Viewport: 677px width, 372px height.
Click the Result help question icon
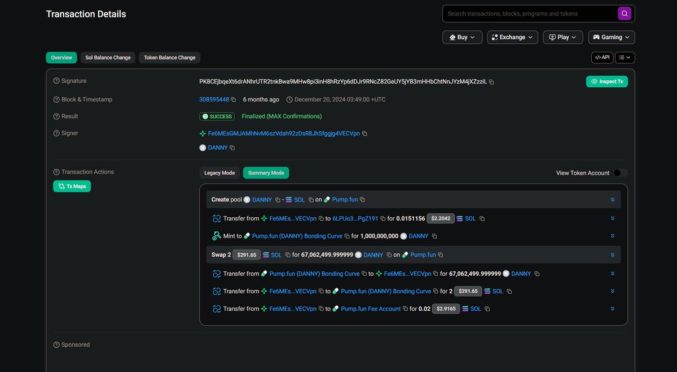[56, 116]
